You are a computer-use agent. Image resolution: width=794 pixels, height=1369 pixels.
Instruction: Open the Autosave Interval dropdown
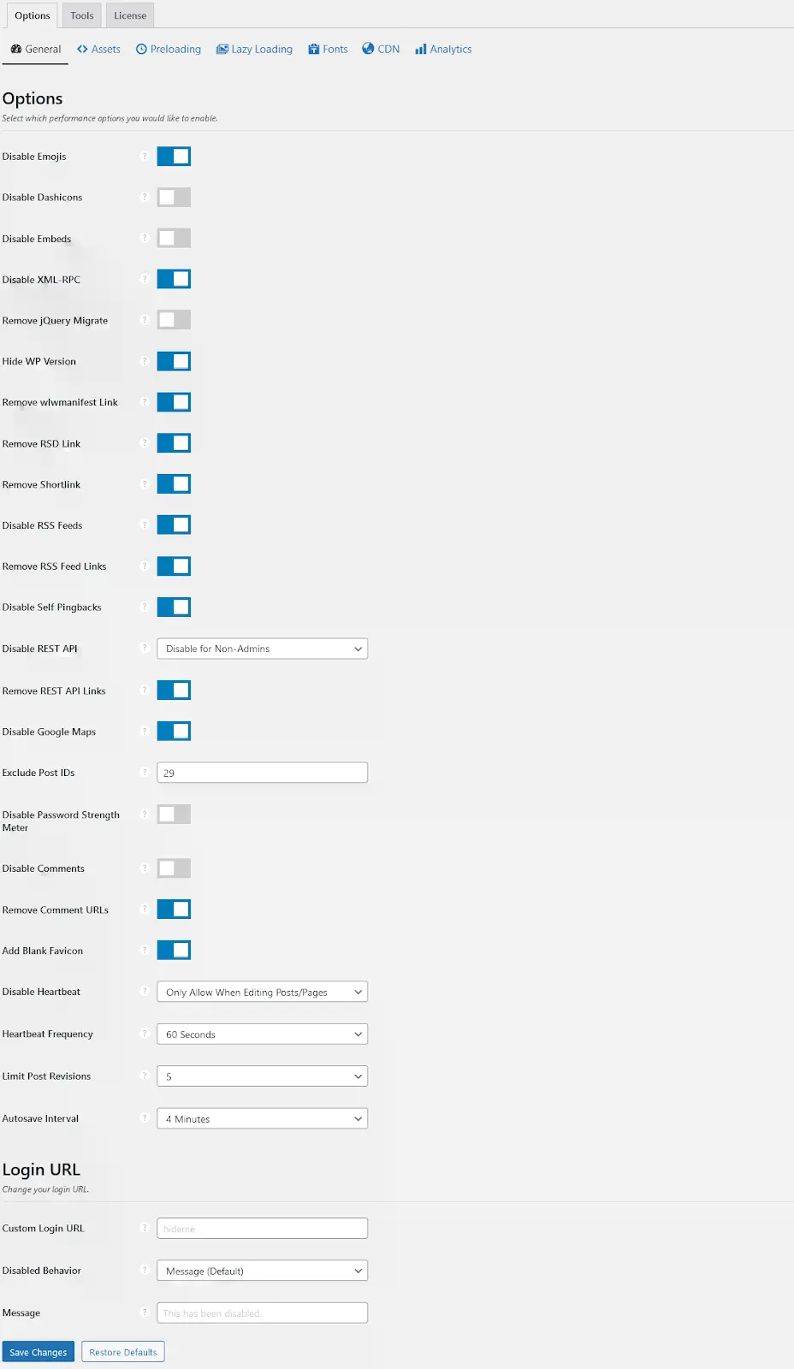click(262, 1118)
